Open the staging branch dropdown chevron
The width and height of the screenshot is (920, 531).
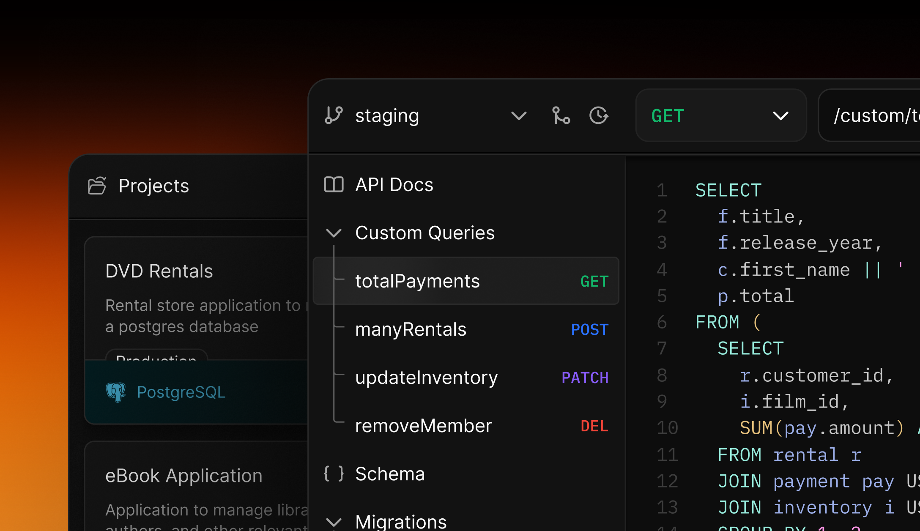pyautogui.click(x=519, y=115)
